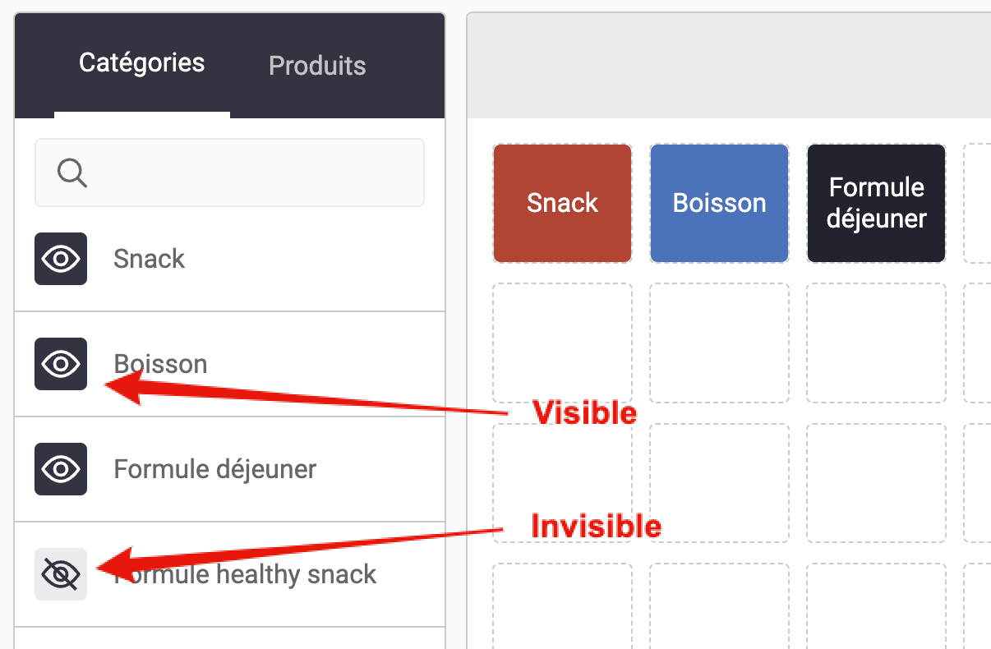Click empty slot directly below Boisson tile

720,343
